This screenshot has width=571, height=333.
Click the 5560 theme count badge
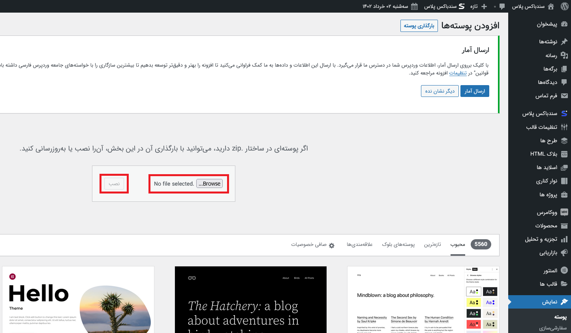point(481,244)
